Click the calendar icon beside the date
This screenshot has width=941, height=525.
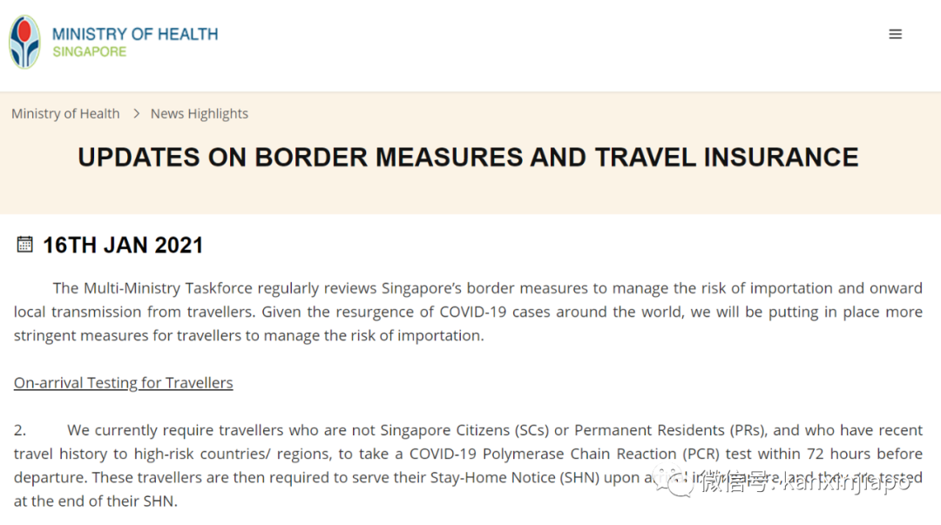24,245
